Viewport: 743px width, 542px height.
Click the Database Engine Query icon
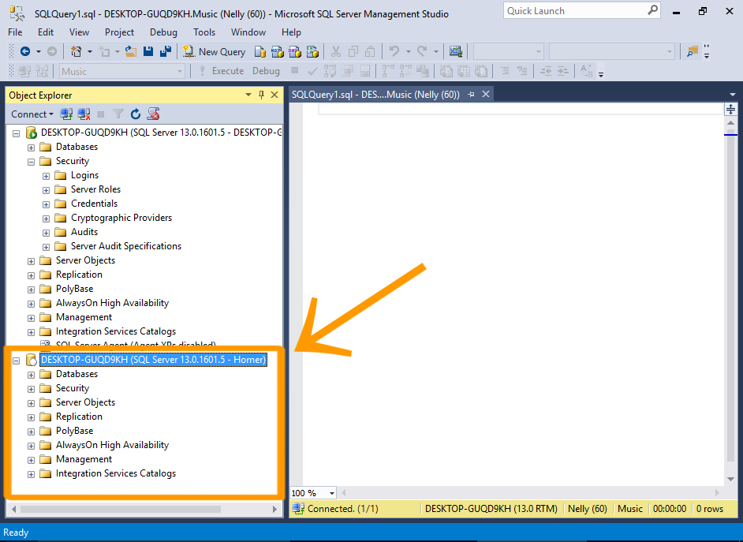(260, 51)
